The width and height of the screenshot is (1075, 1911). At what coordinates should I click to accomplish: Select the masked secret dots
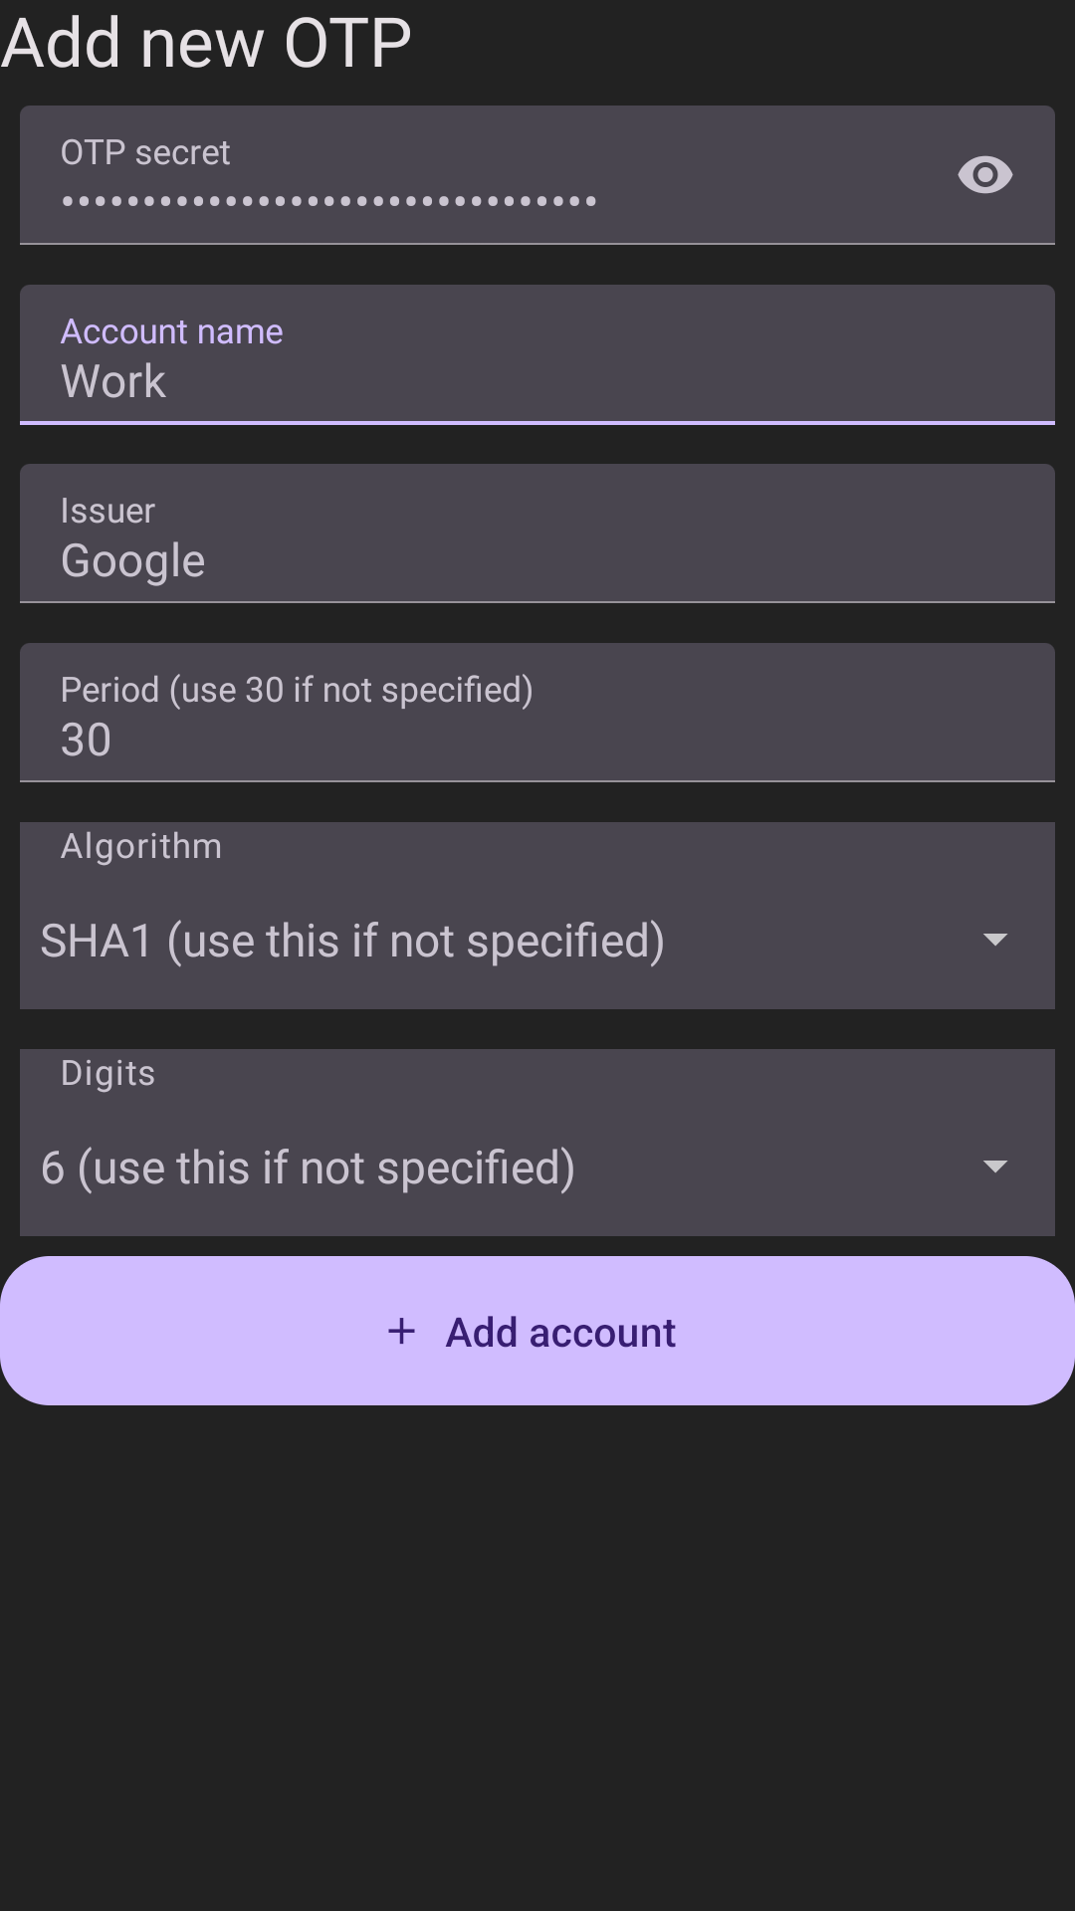point(328,199)
